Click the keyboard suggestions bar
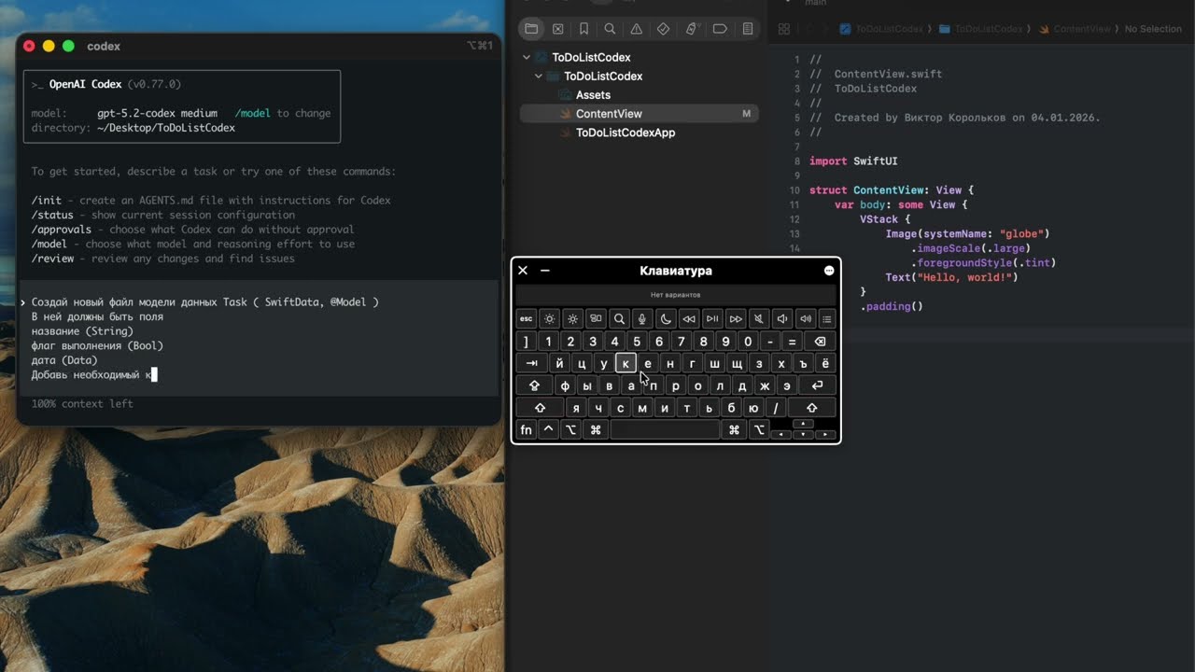The height and width of the screenshot is (672, 1195). point(676,295)
